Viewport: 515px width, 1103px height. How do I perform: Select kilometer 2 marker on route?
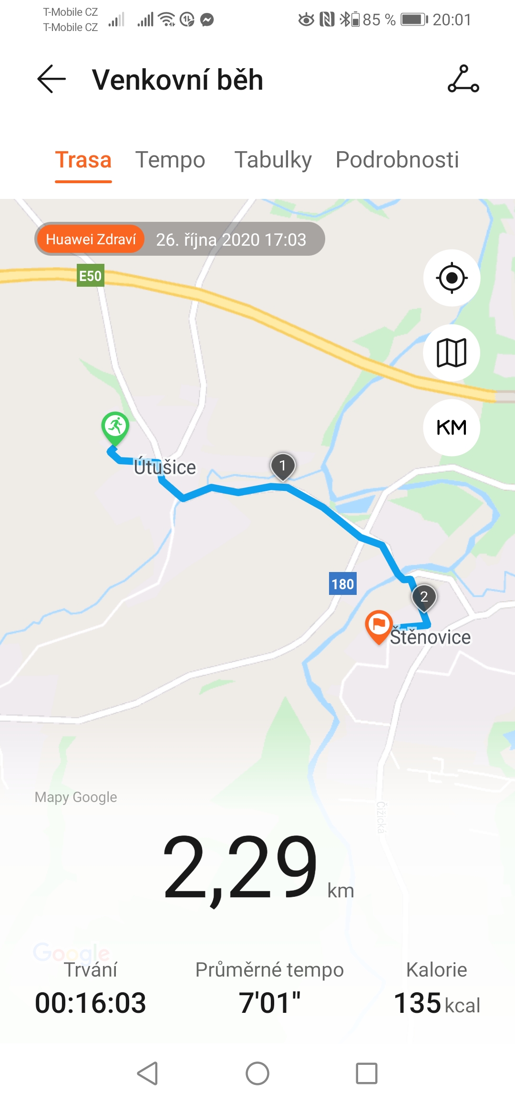click(x=424, y=598)
